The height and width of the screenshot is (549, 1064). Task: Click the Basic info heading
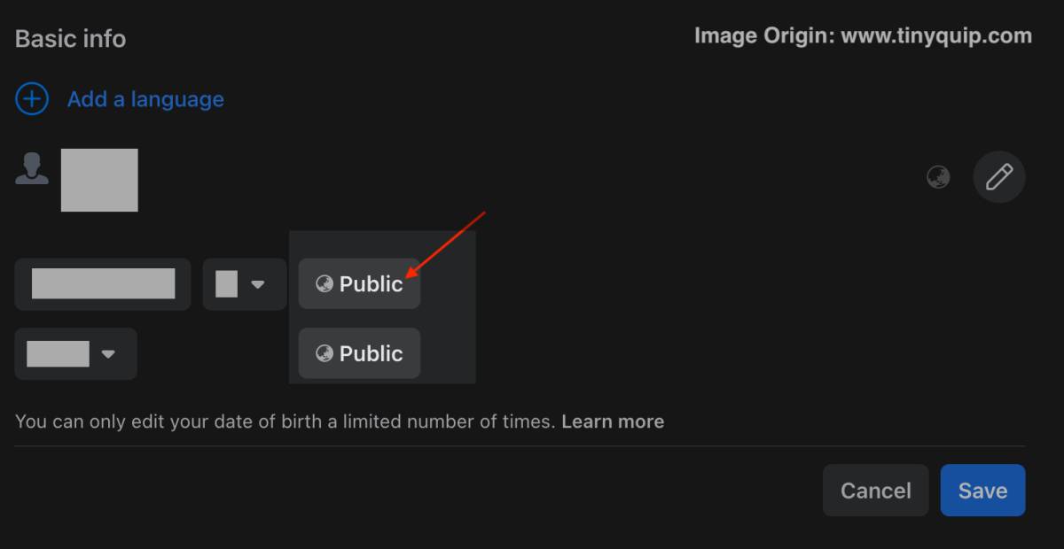(x=71, y=39)
